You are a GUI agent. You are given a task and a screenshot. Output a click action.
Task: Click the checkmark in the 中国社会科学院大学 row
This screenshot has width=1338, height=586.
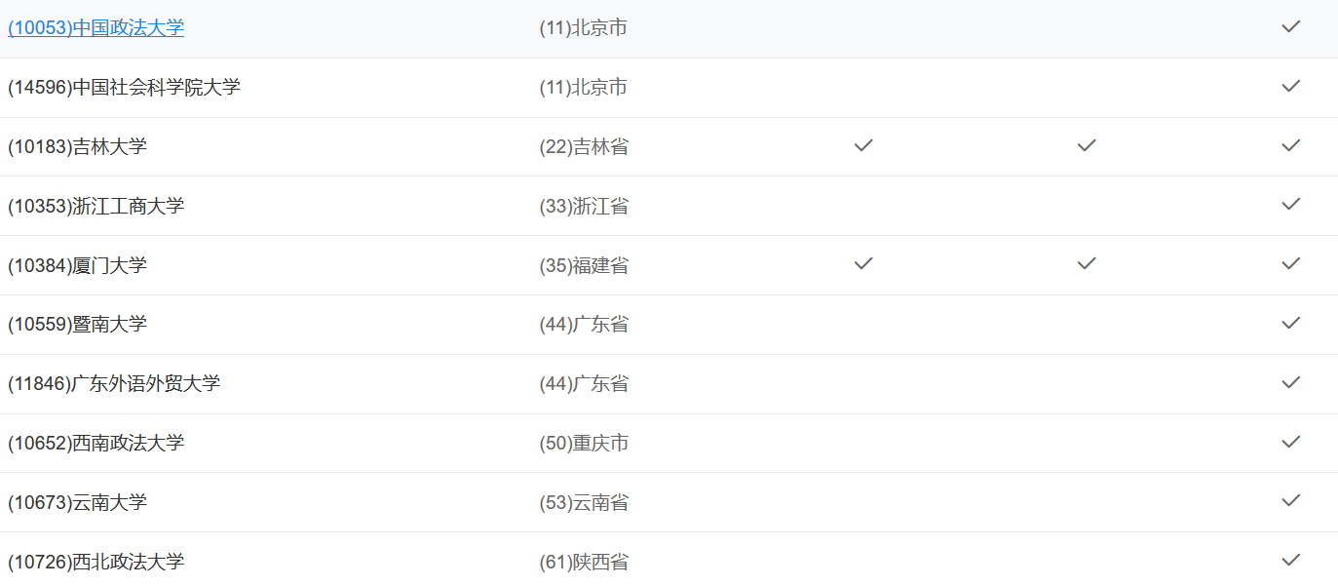pos(1290,87)
